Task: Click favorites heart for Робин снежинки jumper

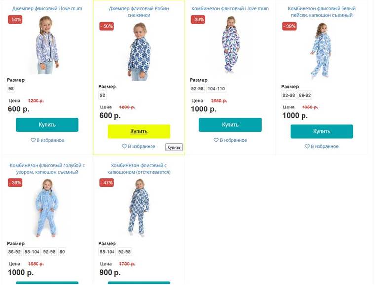Action: click(125, 146)
